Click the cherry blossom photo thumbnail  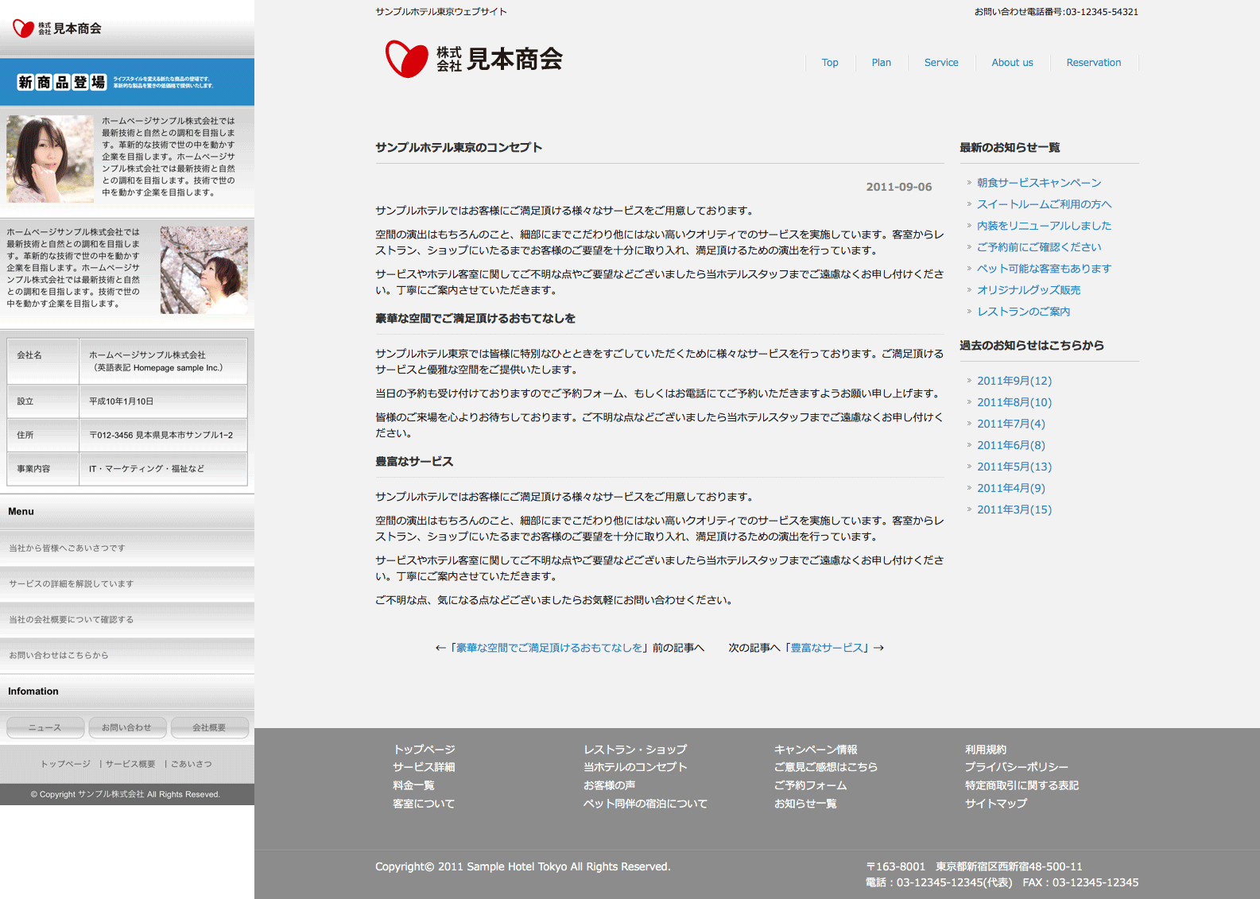[204, 269]
